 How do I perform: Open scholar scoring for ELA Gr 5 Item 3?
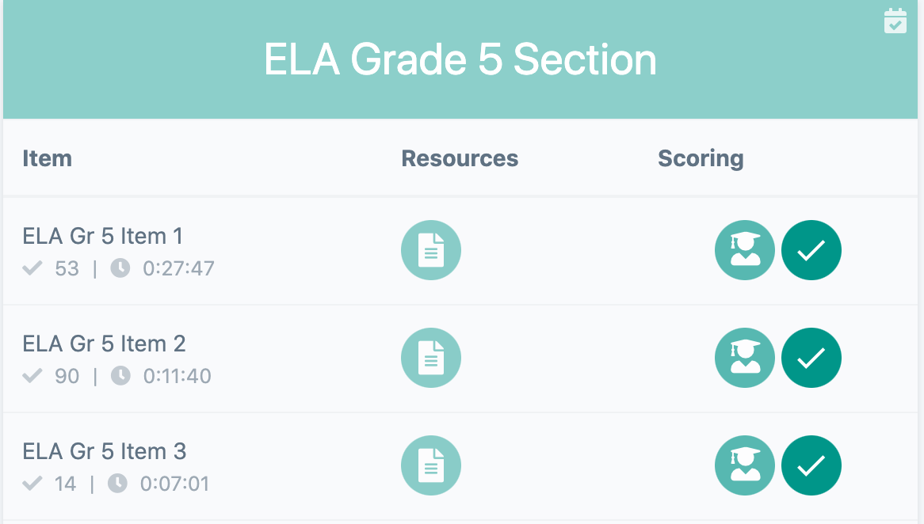(744, 465)
